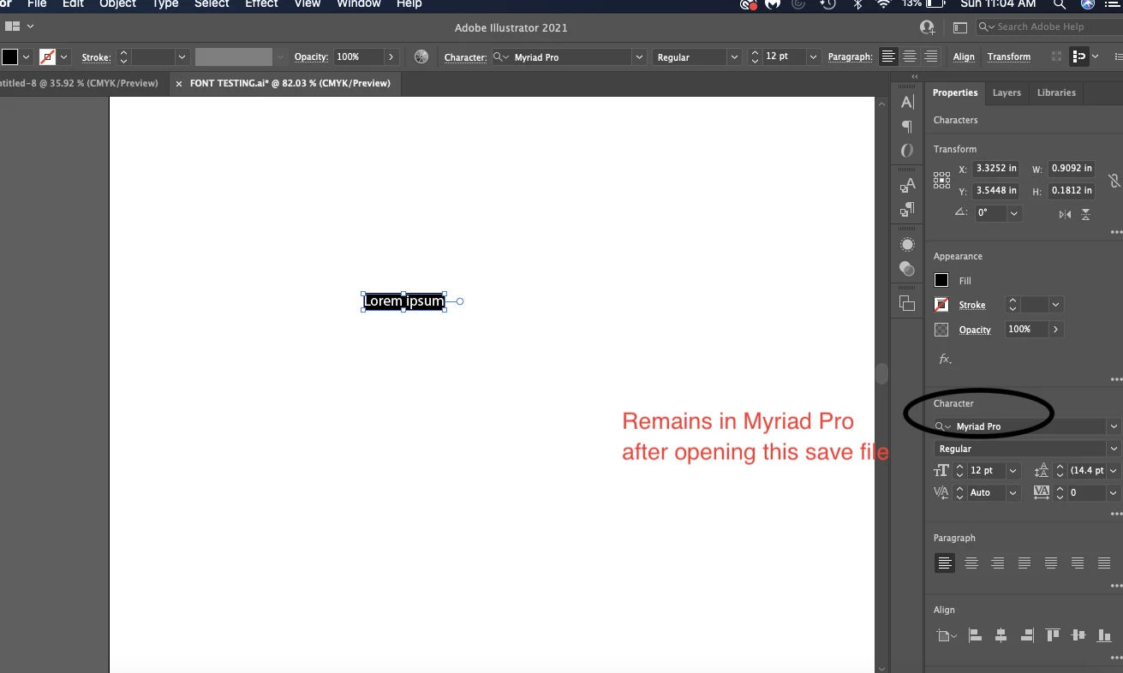Expand the Regular font style dropdown in Properties

[1114, 449]
